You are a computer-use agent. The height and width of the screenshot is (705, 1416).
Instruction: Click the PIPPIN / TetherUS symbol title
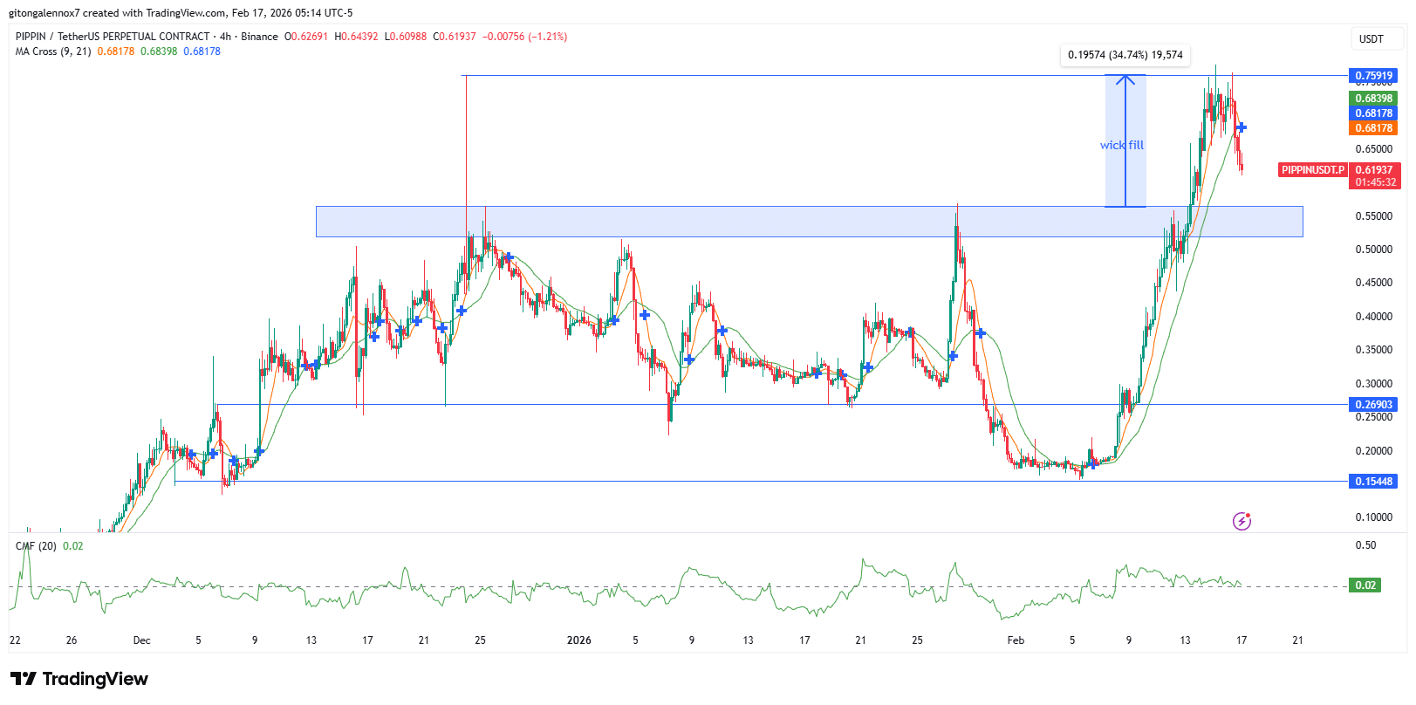coord(112,37)
